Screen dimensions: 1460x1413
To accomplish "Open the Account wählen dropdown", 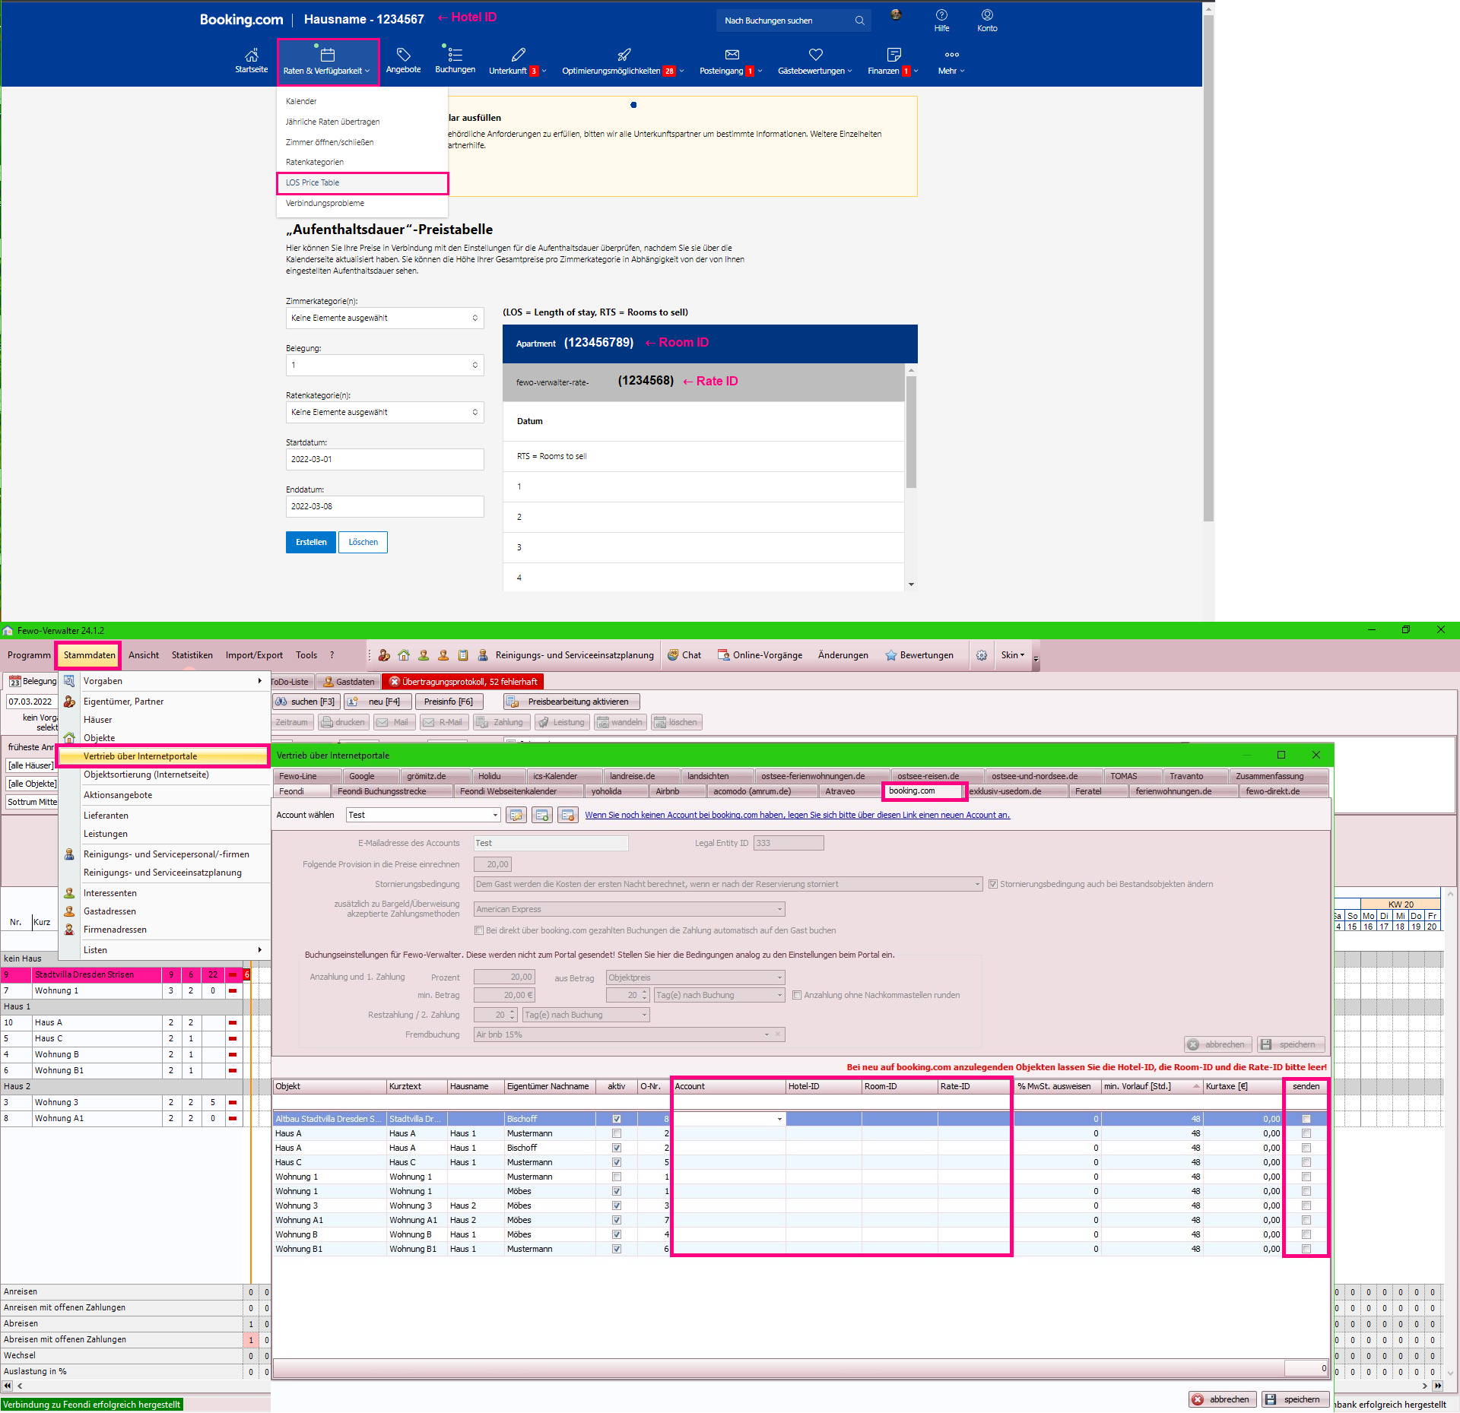I will [x=495, y=815].
